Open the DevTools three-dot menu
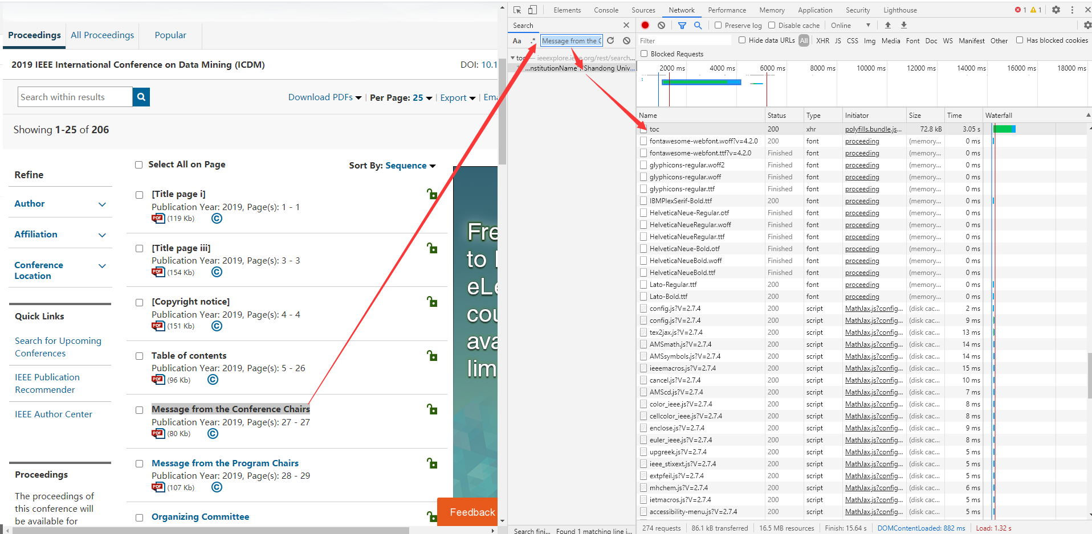This screenshot has width=1092, height=534. (x=1072, y=10)
